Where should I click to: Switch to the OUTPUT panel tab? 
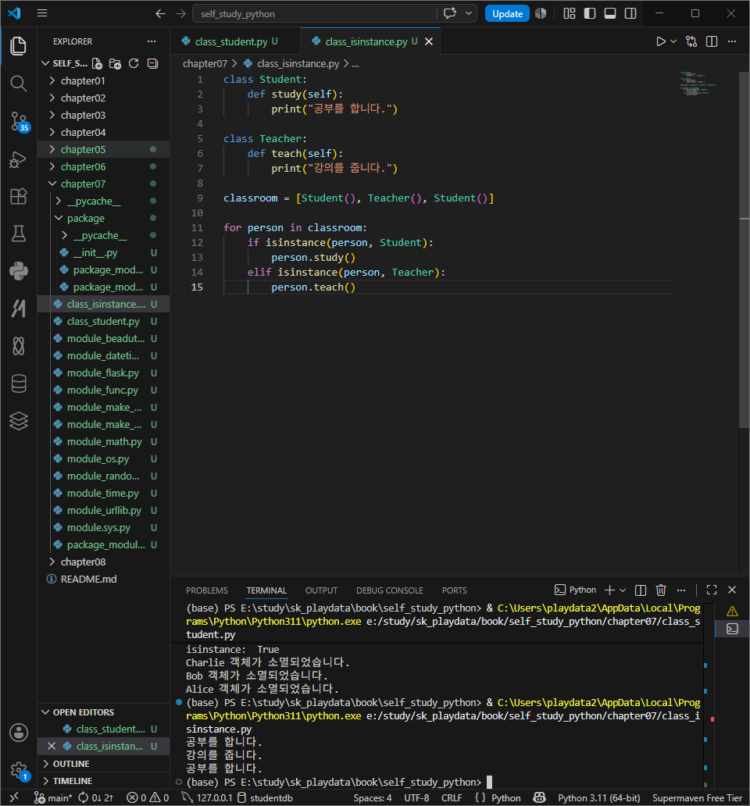pyautogui.click(x=321, y=590)
